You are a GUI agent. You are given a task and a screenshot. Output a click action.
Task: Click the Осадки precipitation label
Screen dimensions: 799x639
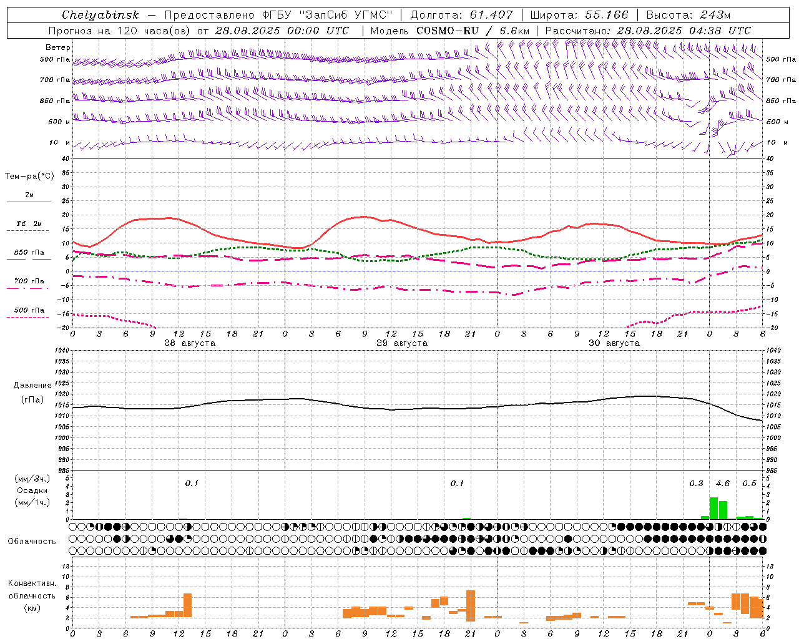pos(32,490)
